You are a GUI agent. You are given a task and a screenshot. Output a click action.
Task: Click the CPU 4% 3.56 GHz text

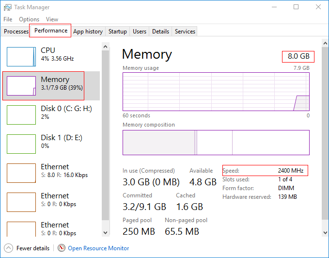tap(57, 59)
